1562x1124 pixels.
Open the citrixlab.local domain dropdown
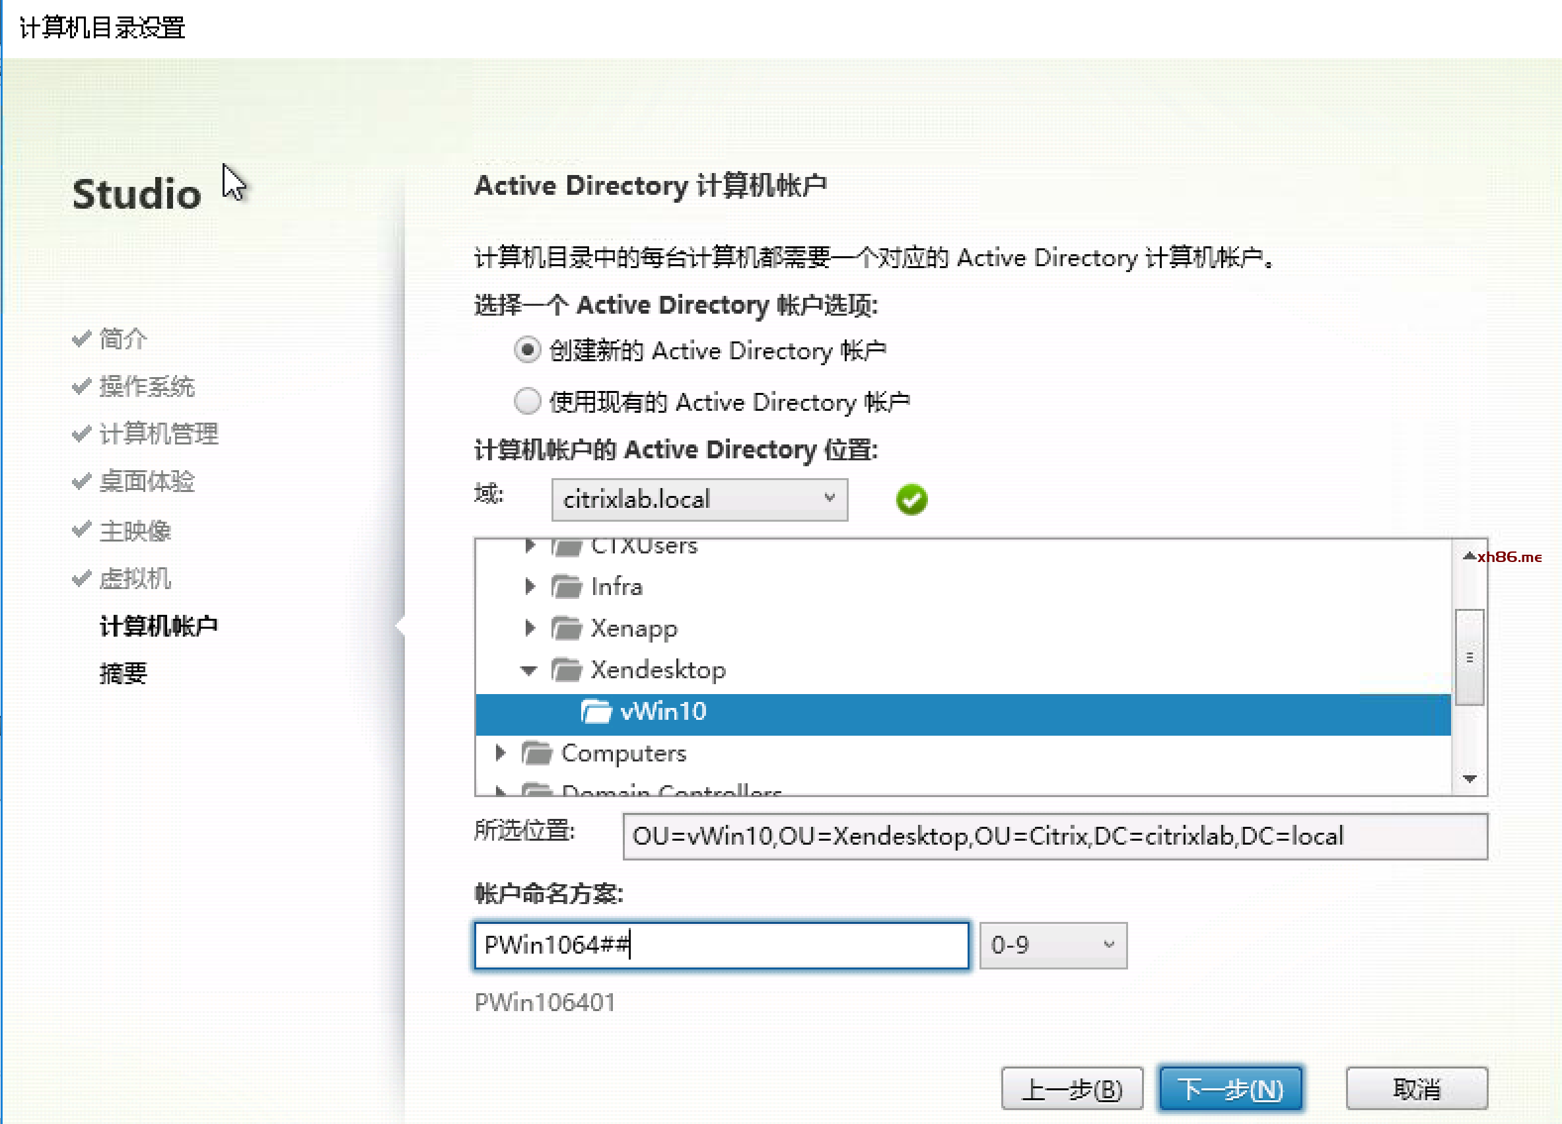click(699, 499)
